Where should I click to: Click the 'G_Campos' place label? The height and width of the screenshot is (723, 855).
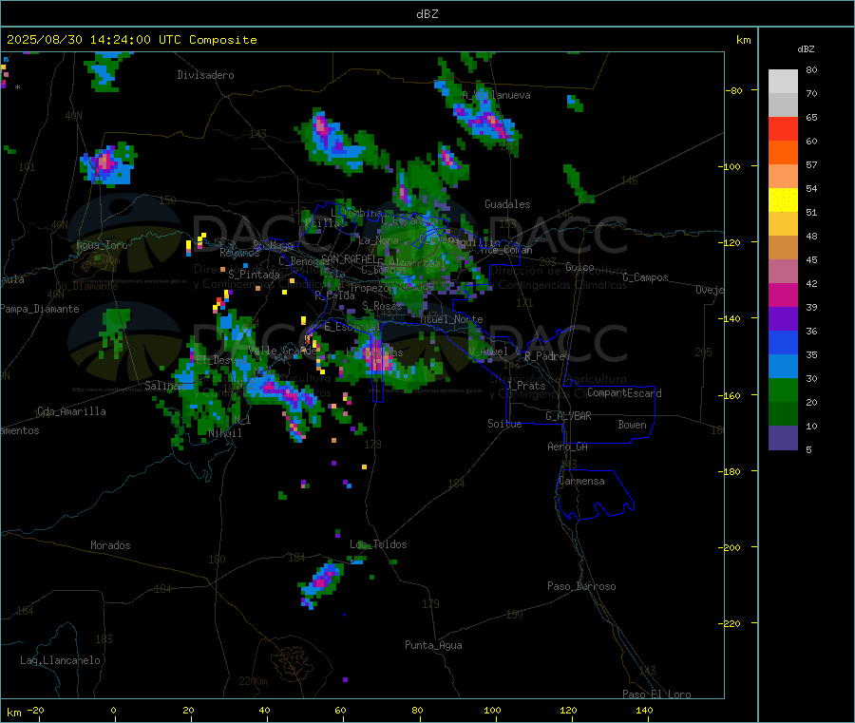[x=645, y=277]
